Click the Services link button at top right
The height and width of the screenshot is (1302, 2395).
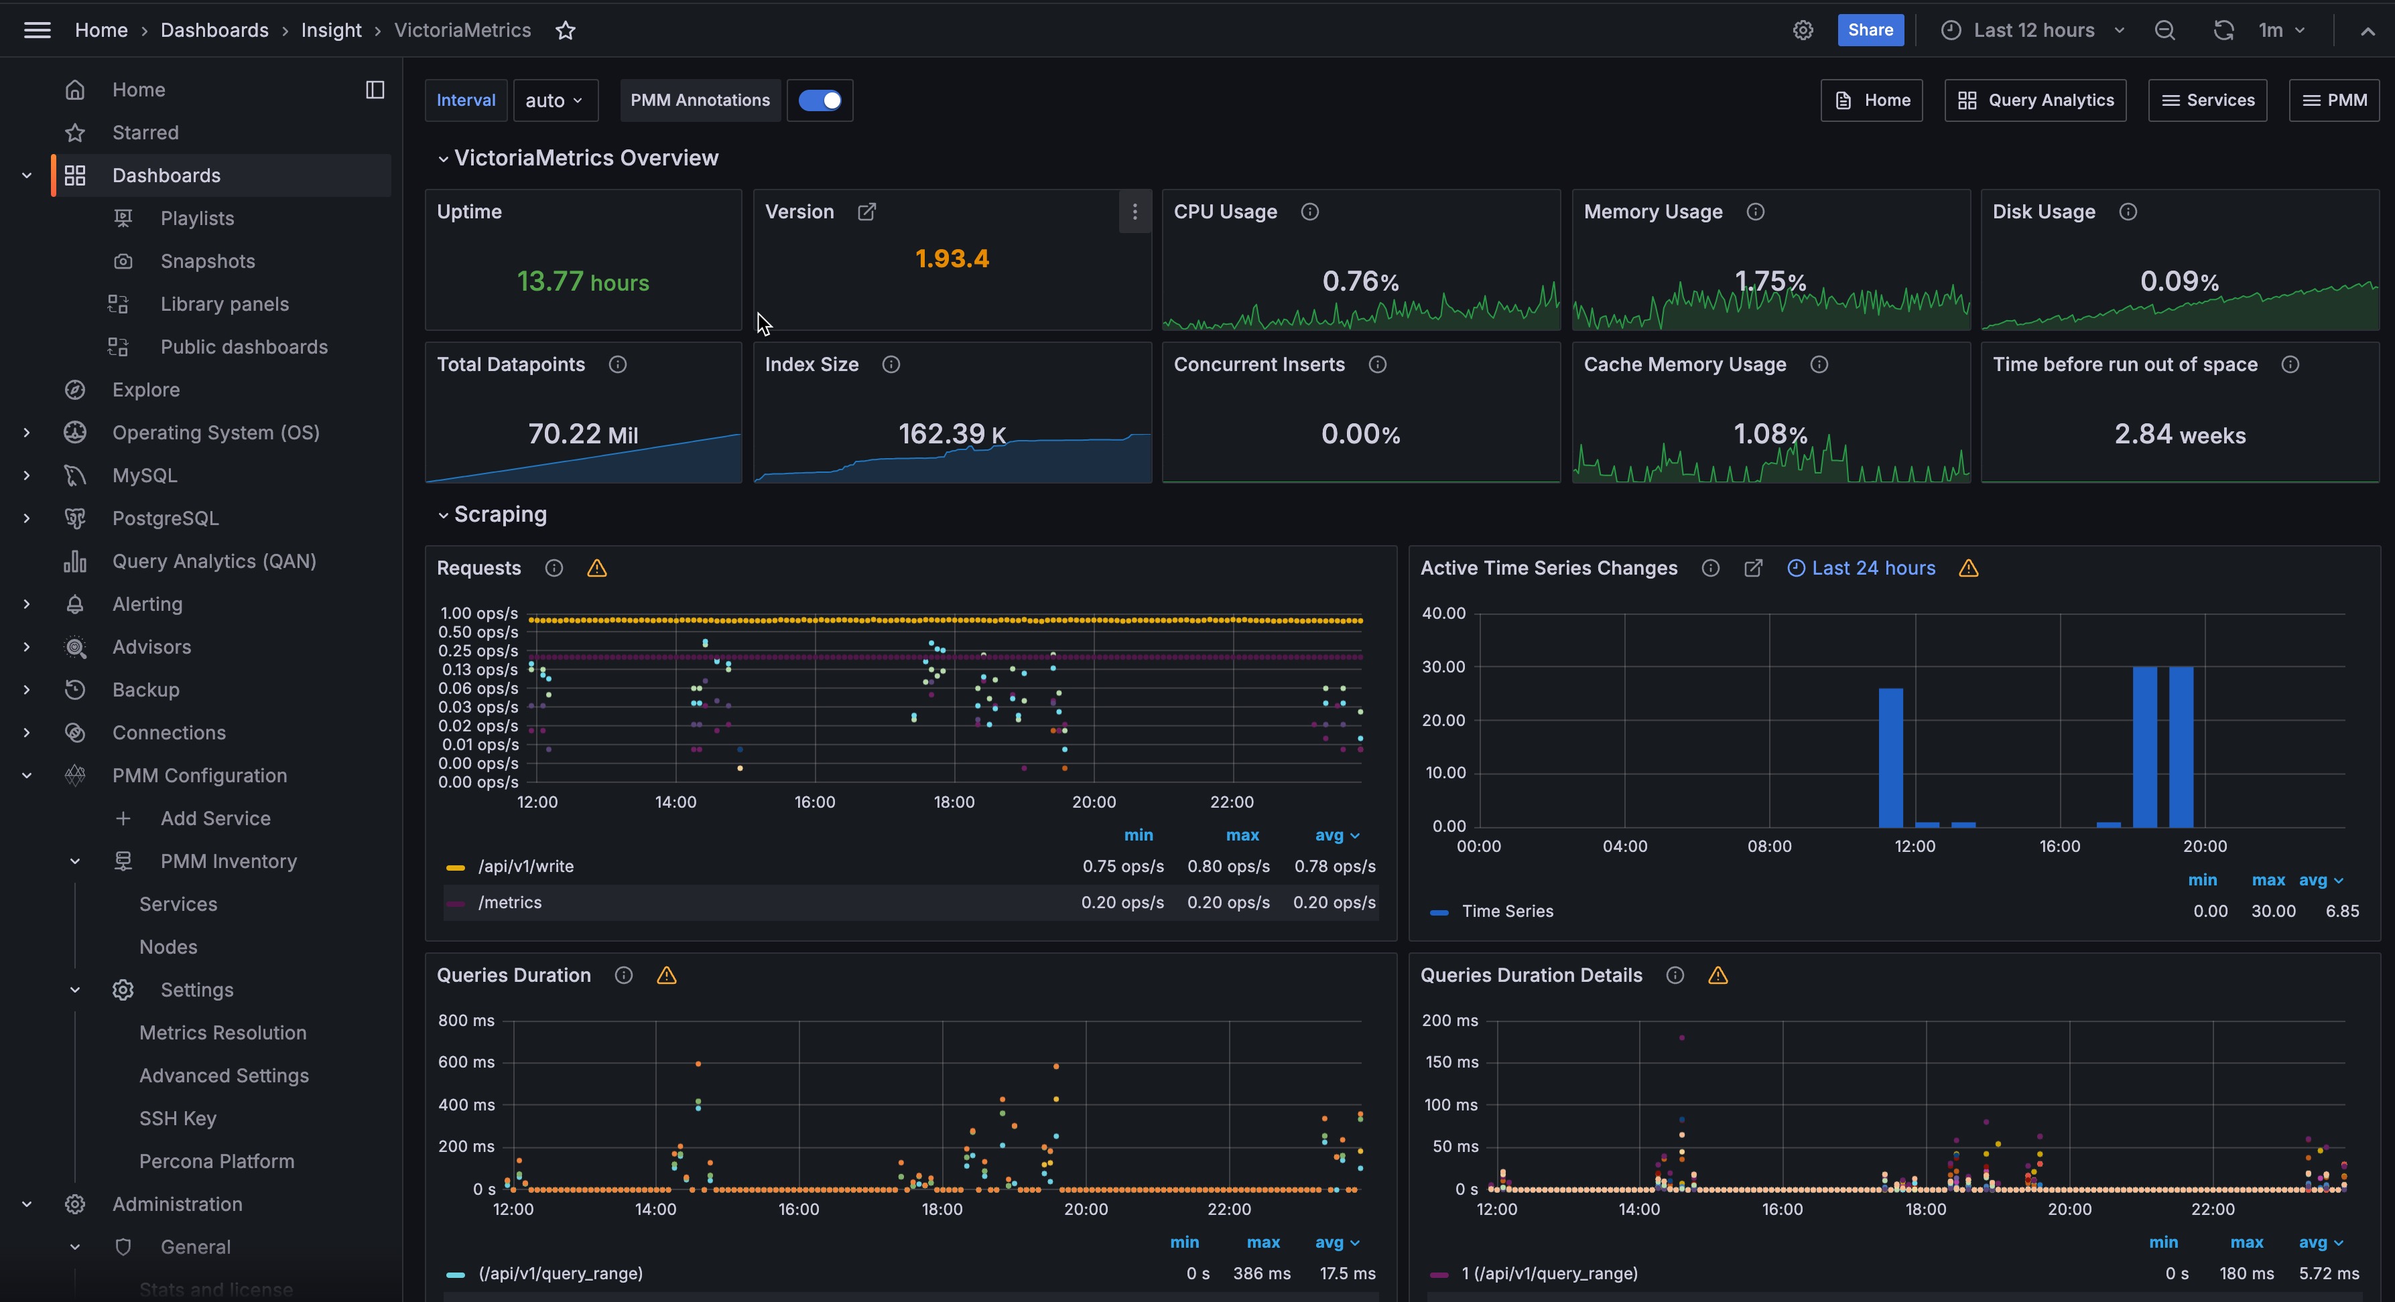pos(2207,100)
